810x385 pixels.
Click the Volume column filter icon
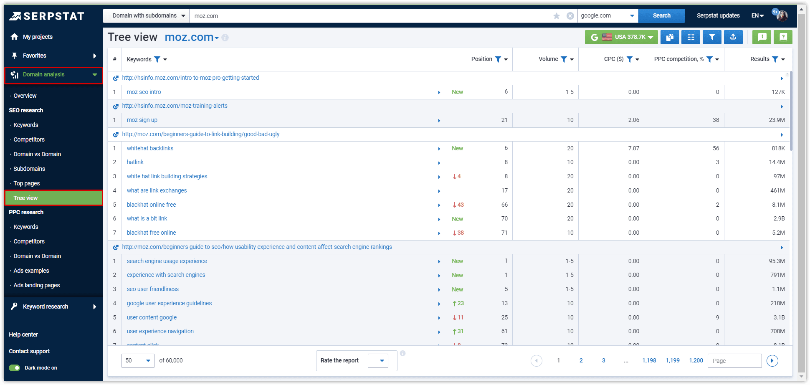[564, 59]
